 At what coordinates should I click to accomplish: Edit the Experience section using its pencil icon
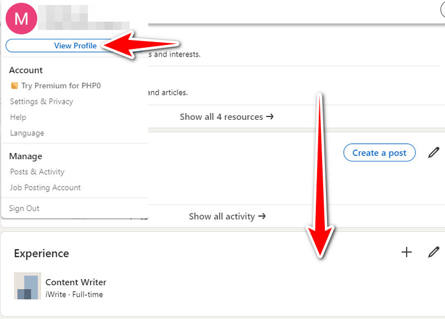point(433,252)
